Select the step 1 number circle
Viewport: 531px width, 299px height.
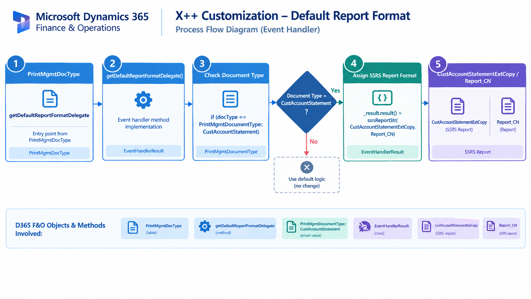(x=16, y=63)
